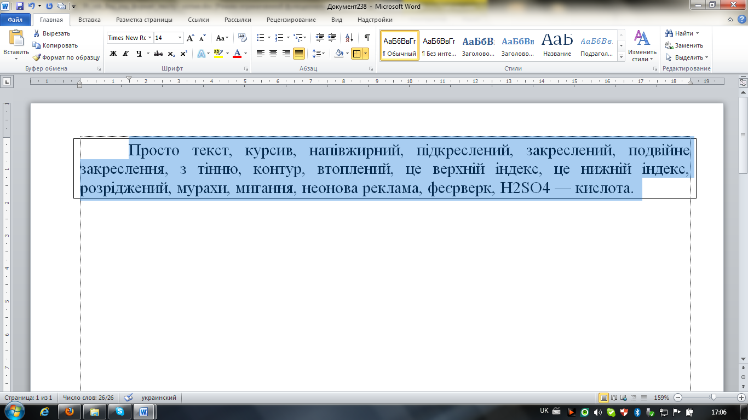Image resolution: width=748 pixels, height=420 pixels.
Task: Open bullets list dropdown arrow
Action: coord(269,38)
